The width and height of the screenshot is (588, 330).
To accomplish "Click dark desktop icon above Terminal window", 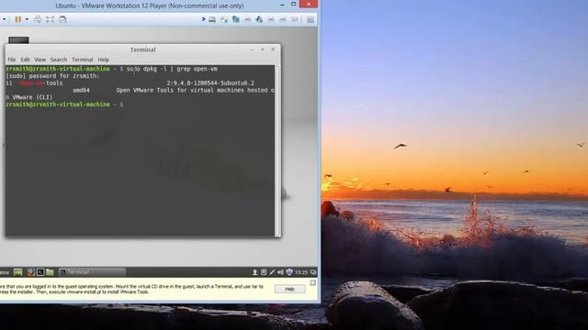I will (18, 40).
